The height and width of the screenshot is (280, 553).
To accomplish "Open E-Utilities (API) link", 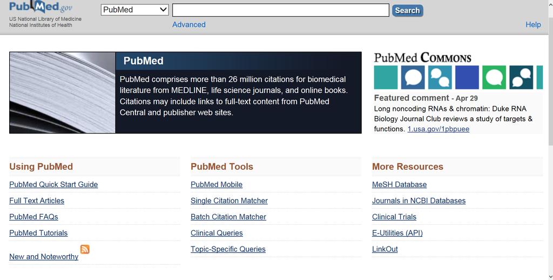I will point(397,234).
